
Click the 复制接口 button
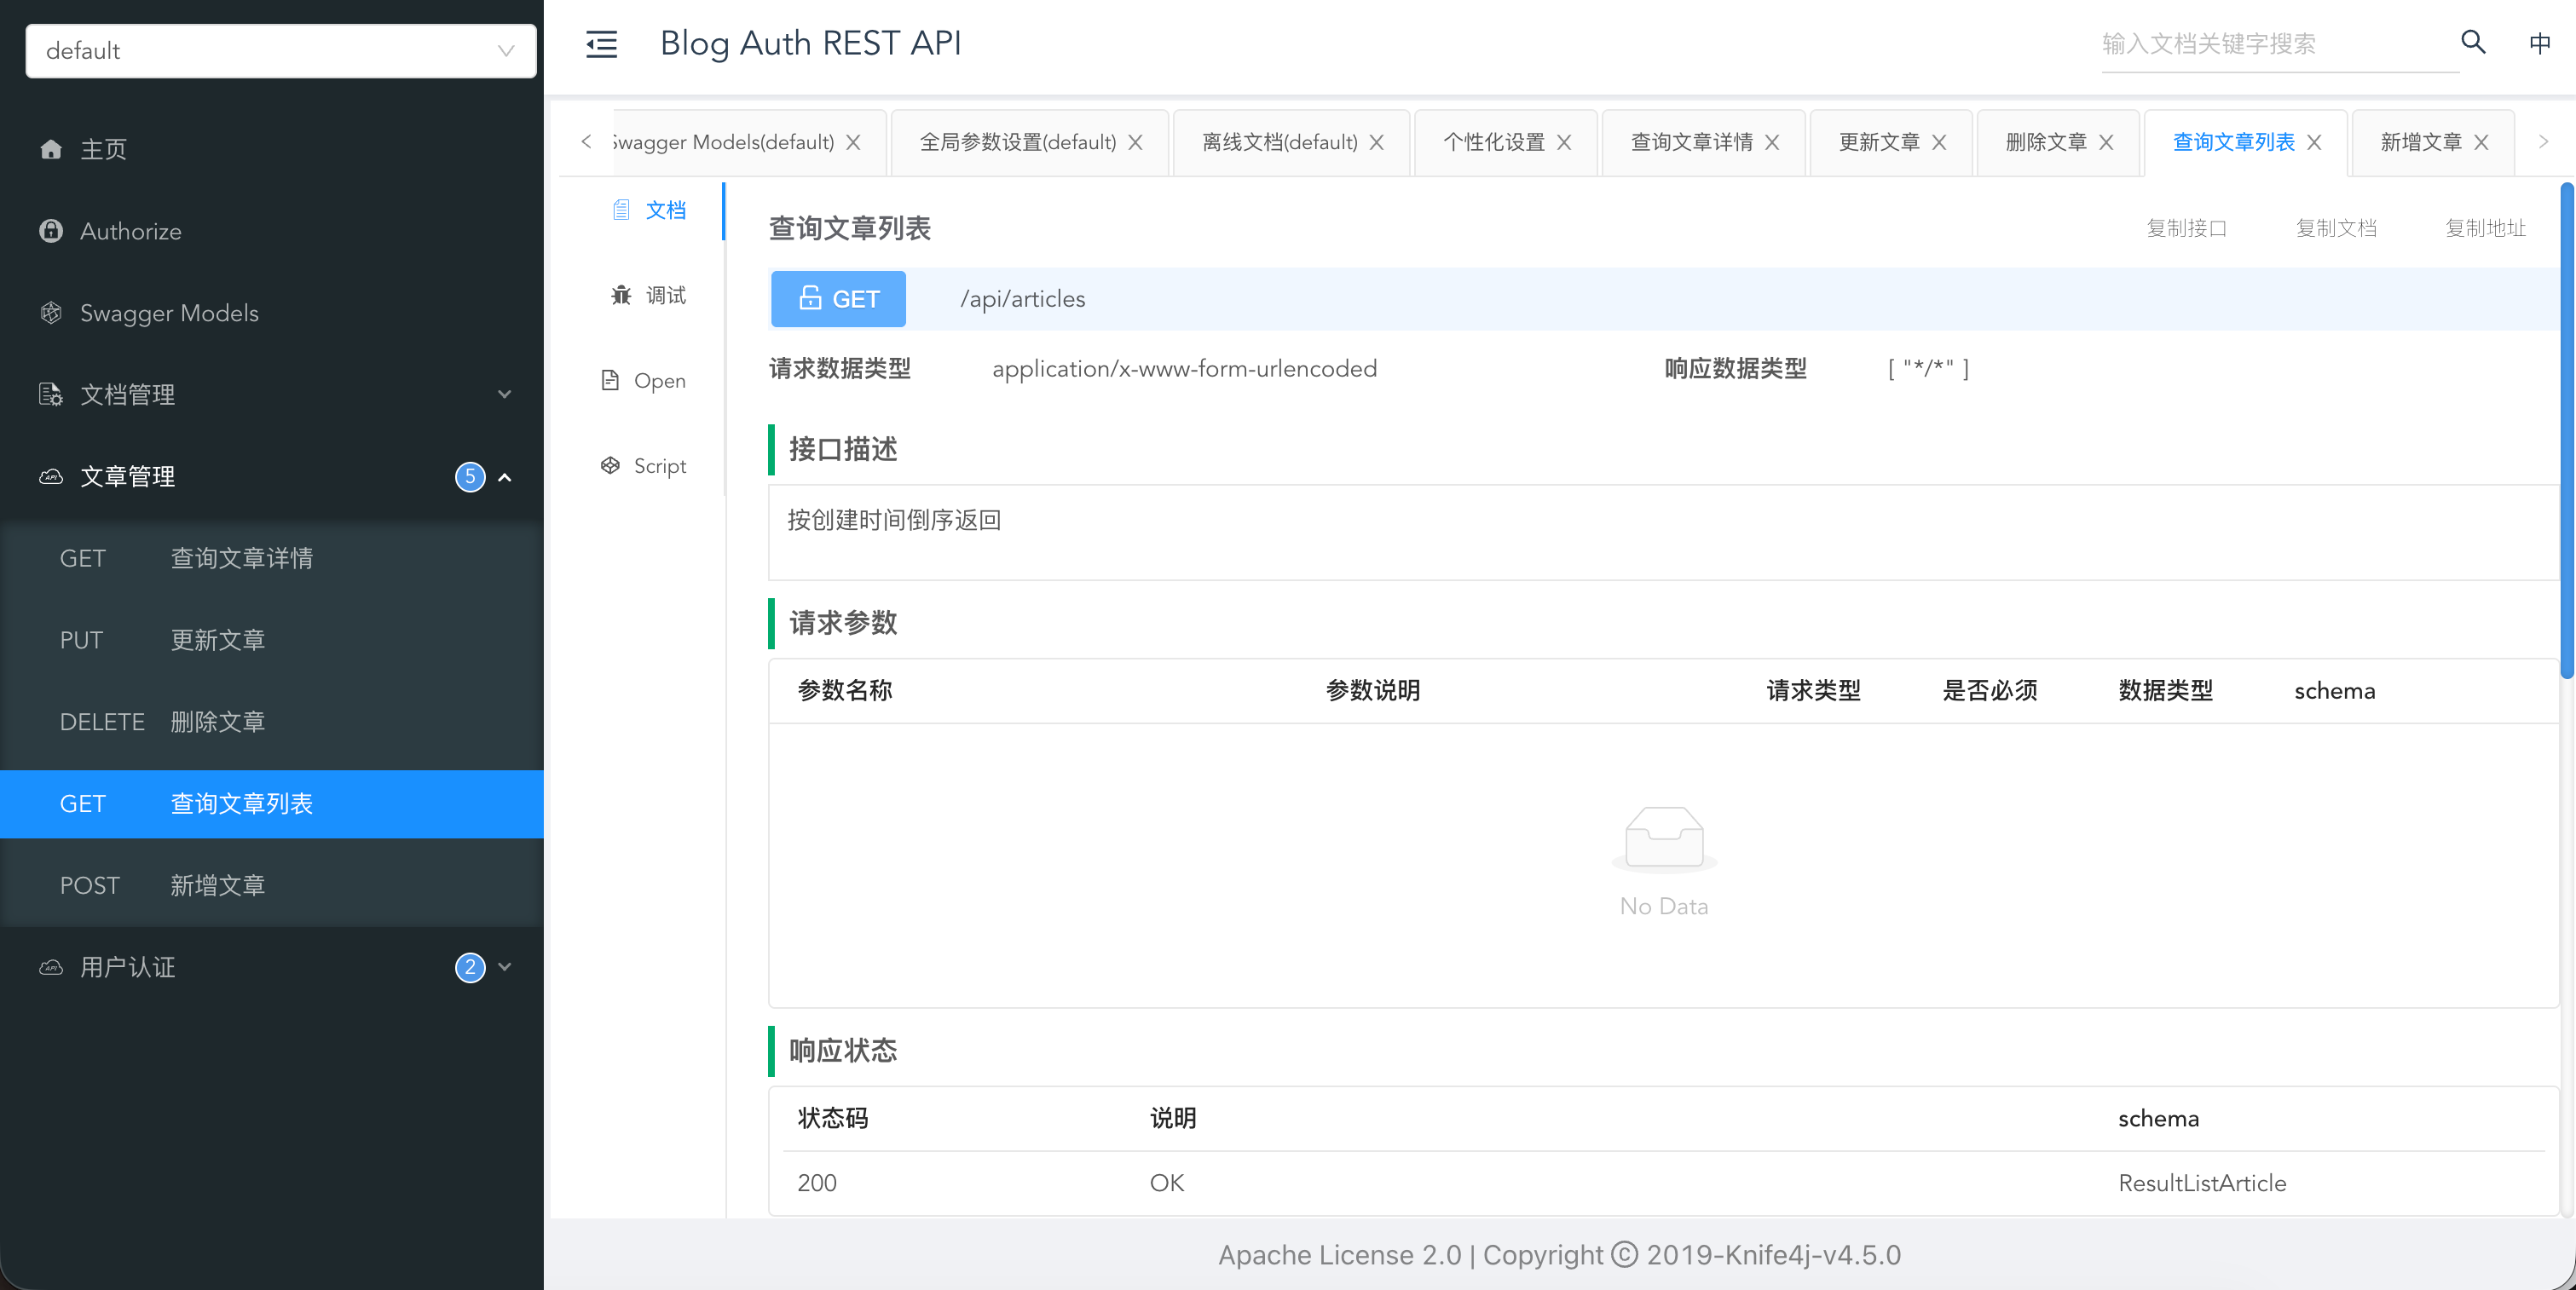pyautogui.click(x=2186, y=229)
